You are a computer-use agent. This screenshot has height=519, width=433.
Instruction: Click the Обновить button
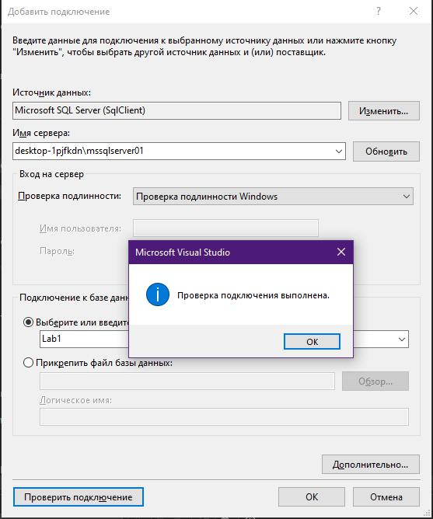(386, 152)
